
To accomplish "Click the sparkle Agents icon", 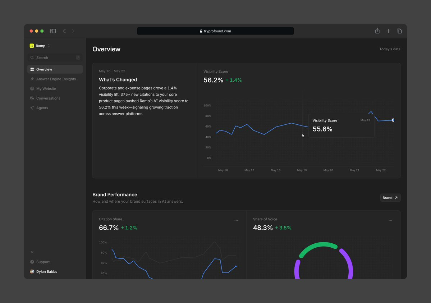I will 32,108.
